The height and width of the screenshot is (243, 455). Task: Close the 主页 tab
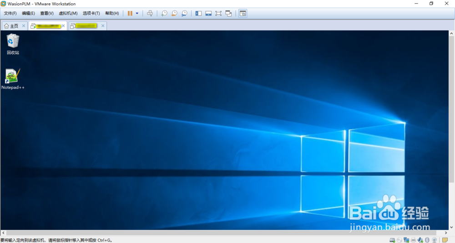pyautogui.click(x=24, y=26)
